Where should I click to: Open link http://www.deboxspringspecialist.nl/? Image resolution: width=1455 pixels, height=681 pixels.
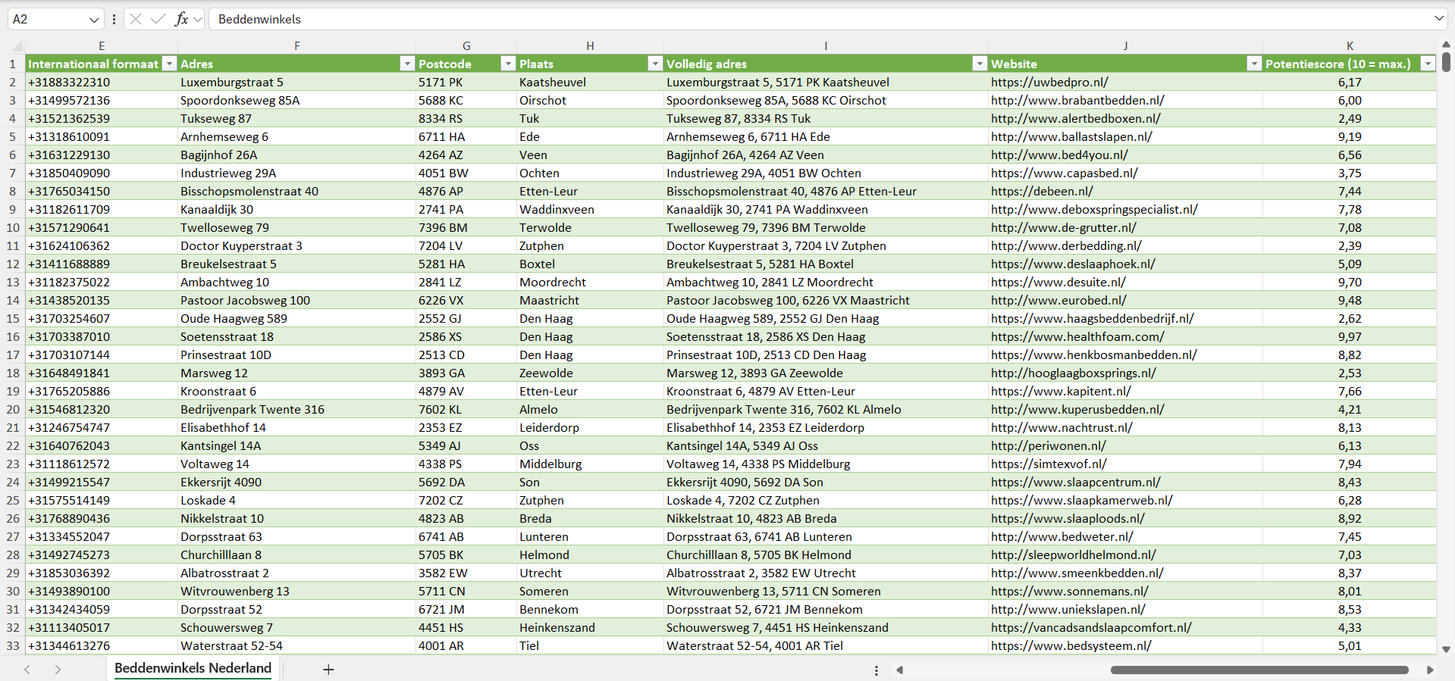coord(1094,209)
